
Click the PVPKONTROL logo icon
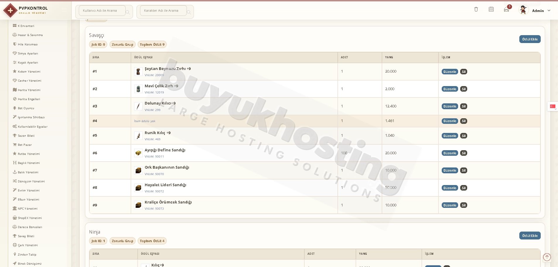point(10,11)
